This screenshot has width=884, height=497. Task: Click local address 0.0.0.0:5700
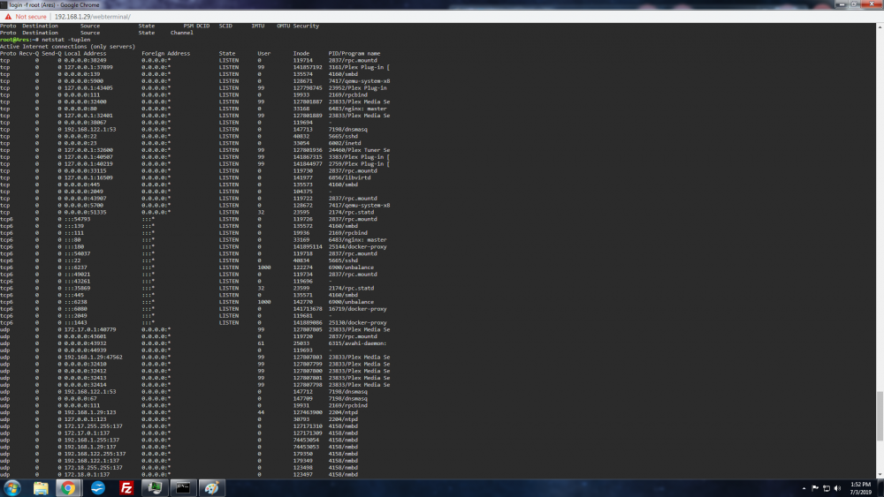(83, 206)
